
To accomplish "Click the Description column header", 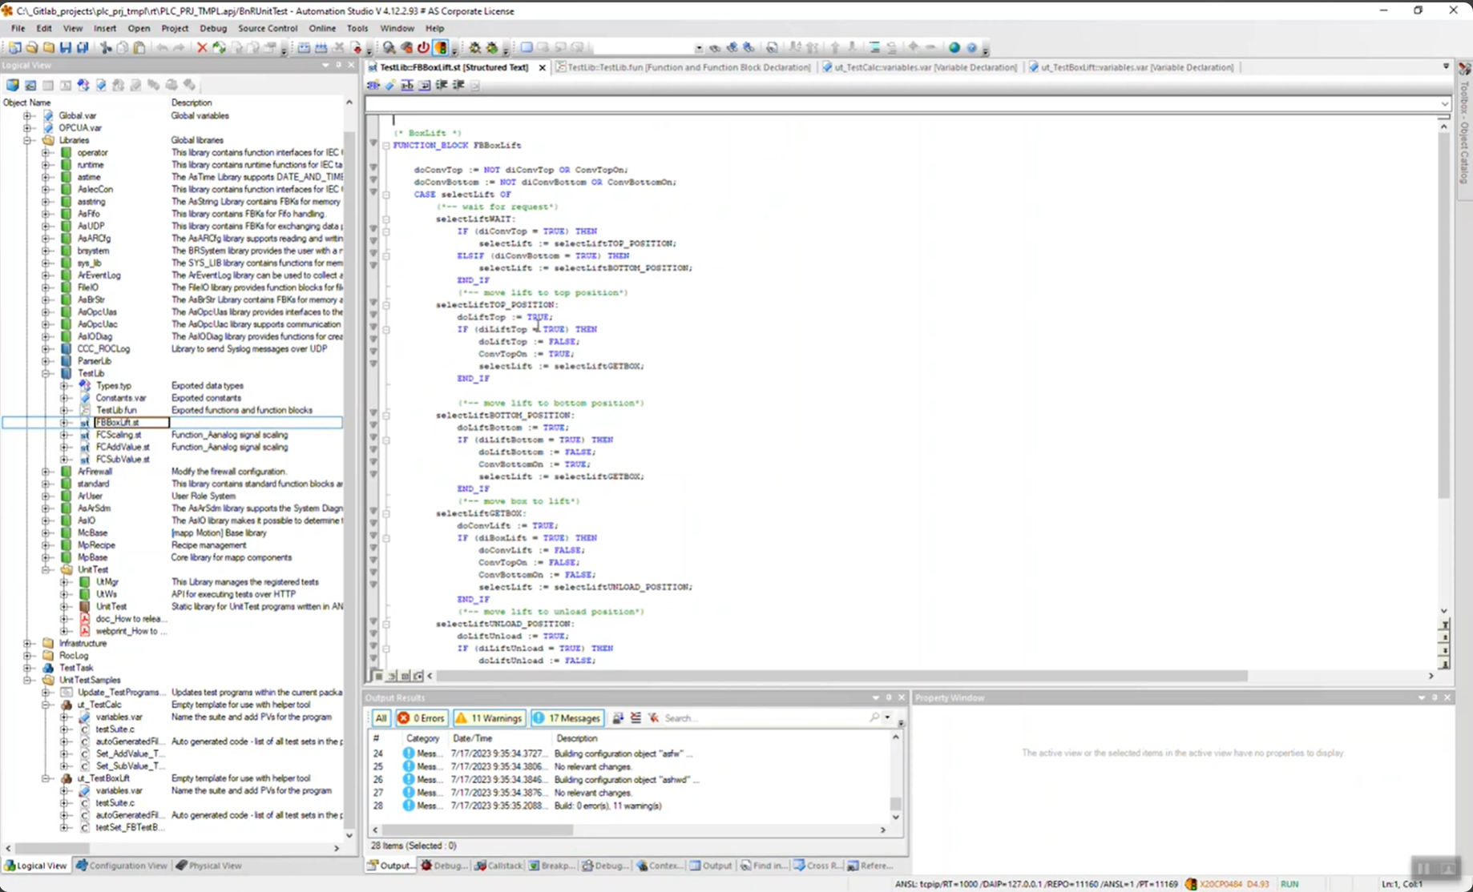I will [x=577, y=738].
